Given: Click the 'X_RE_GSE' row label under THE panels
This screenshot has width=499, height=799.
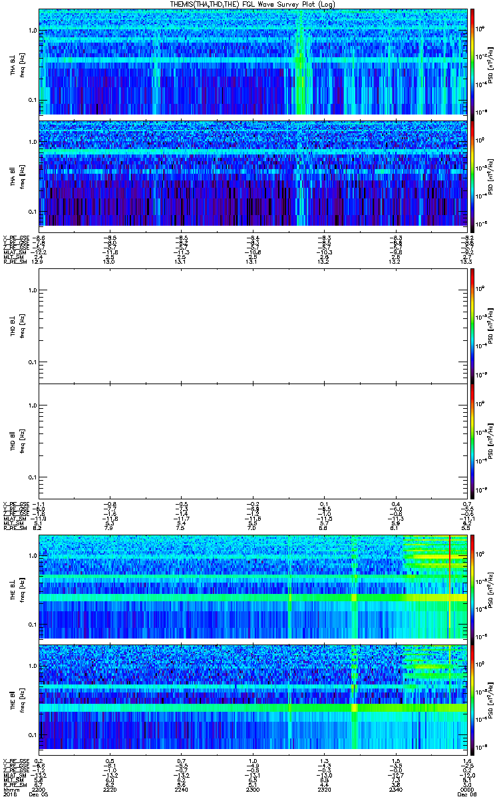Looking at the screenshot, I should 15,760.
